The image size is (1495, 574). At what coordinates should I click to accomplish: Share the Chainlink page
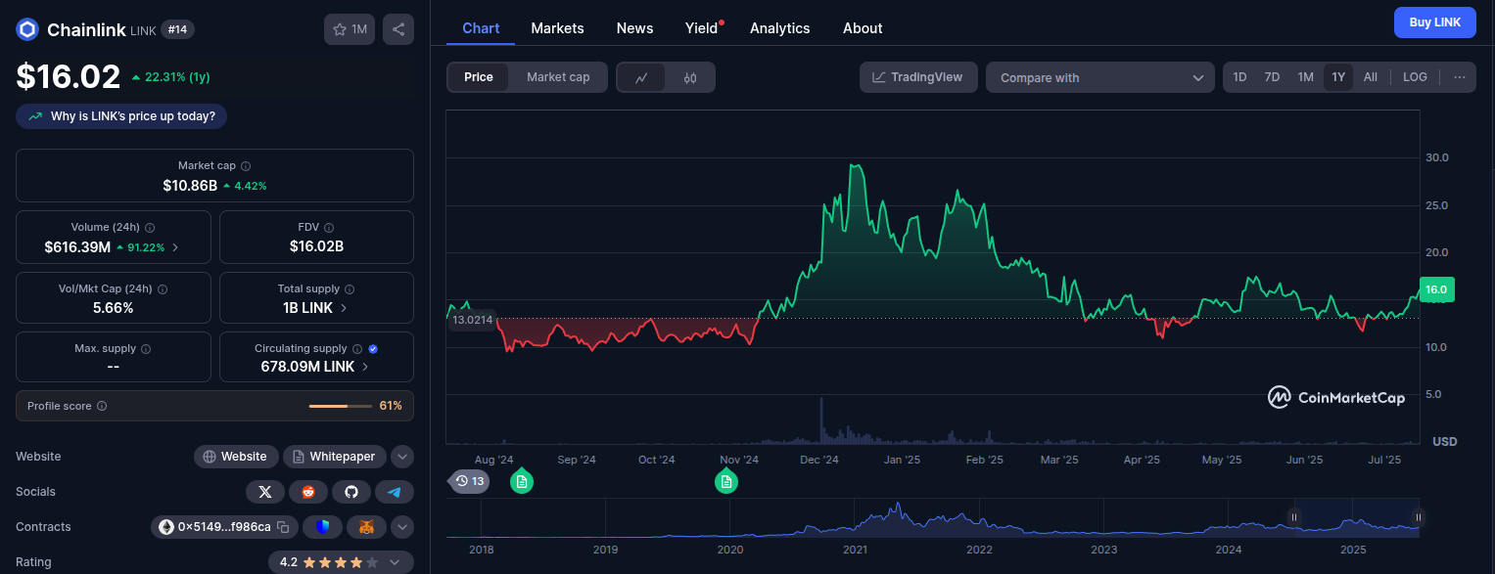(398, 29)
